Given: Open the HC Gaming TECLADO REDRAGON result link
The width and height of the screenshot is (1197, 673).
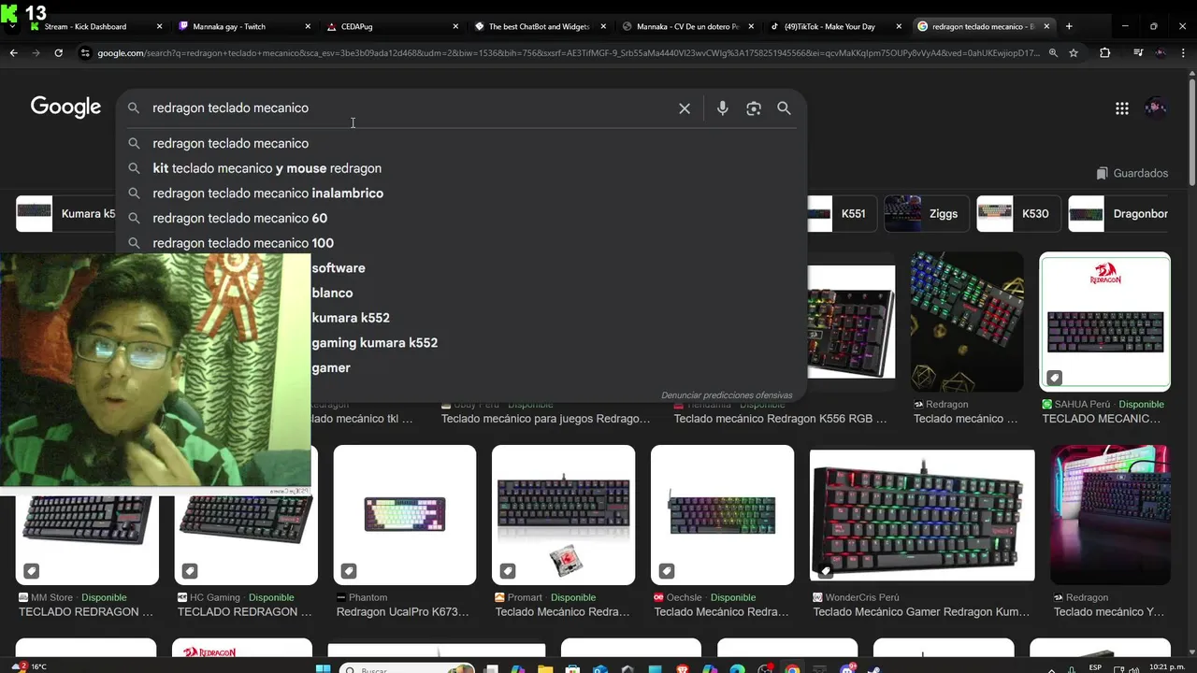Looking at the screenshot, I should [244, 612].
